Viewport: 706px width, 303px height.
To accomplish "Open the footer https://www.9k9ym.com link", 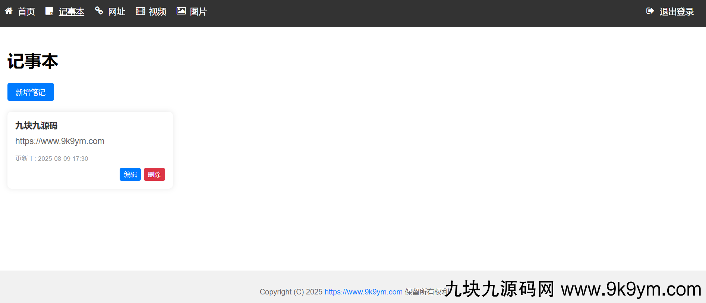I will (363, 292).
